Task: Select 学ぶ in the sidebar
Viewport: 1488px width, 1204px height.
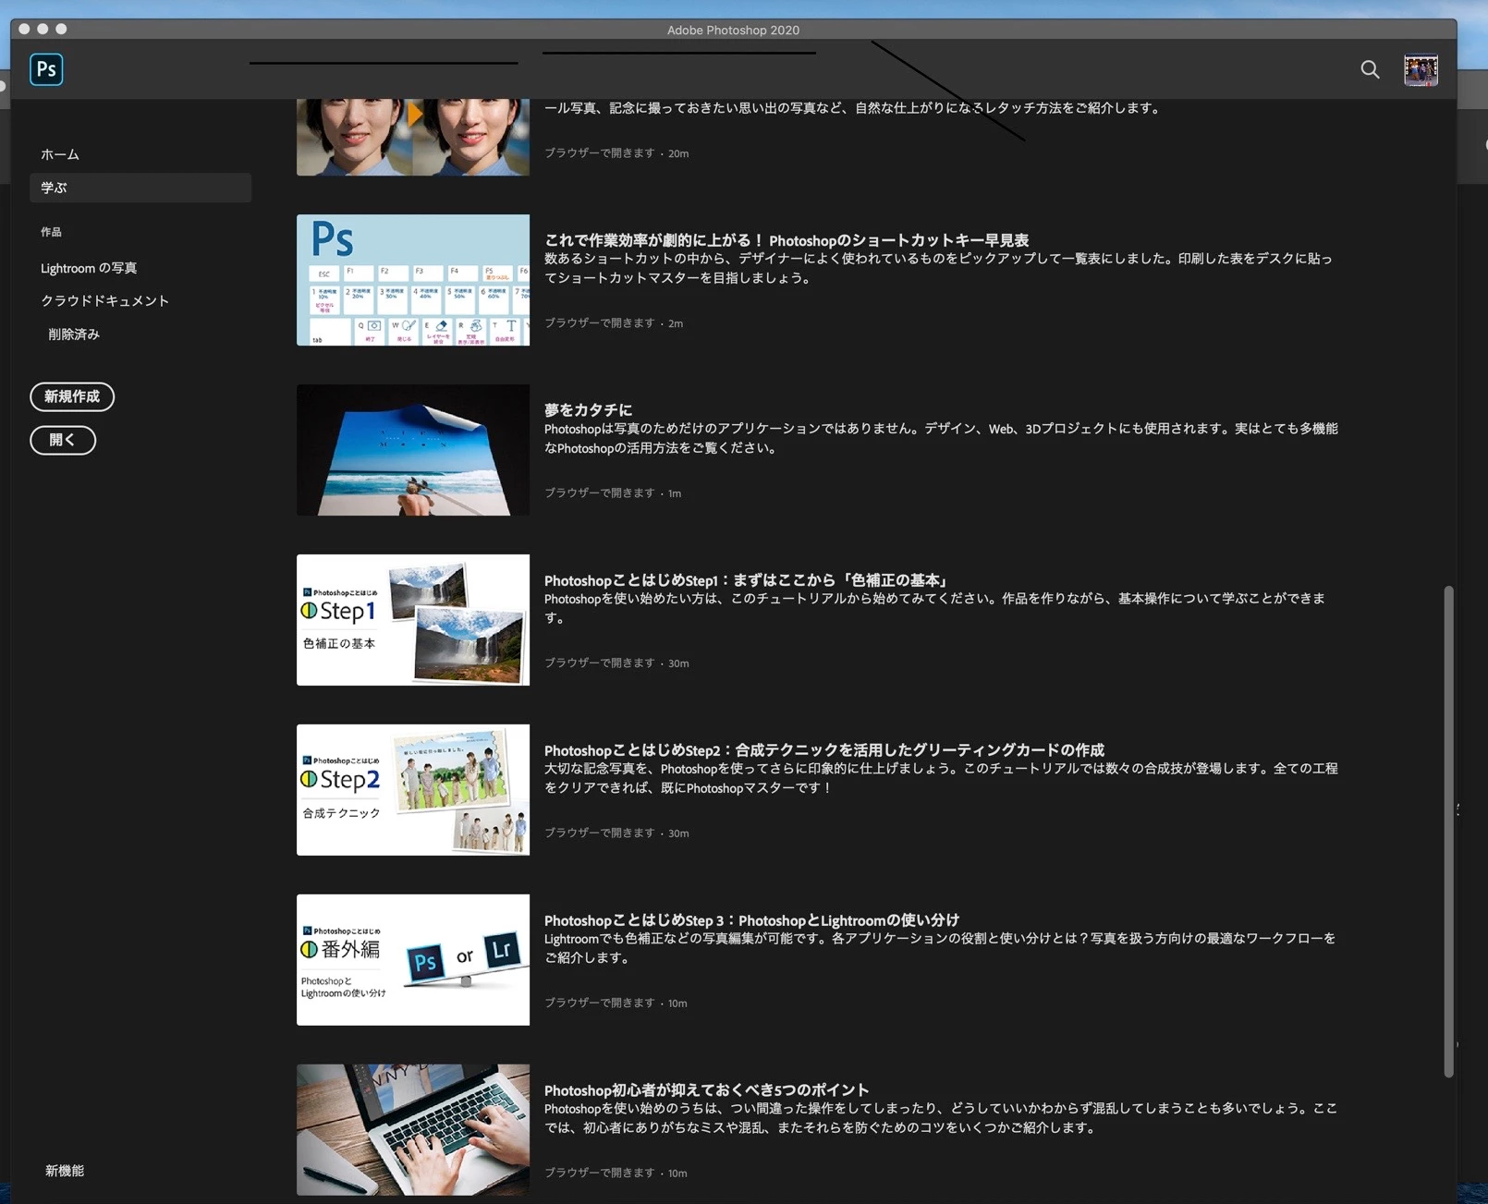Action: (140, 188)
